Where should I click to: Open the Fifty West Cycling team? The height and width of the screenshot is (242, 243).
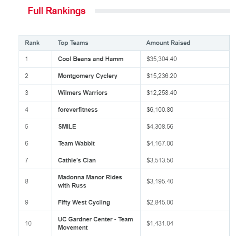[84, 202]
